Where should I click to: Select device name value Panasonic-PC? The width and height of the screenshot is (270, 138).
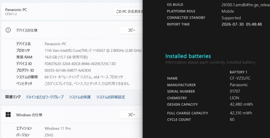click(x=55, y=44)
